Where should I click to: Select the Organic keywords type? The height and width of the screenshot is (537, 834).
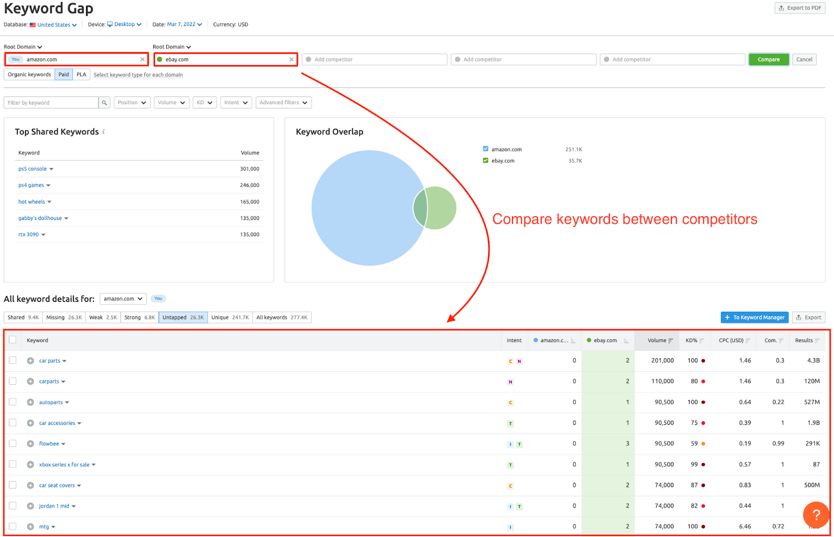(29, 75)
